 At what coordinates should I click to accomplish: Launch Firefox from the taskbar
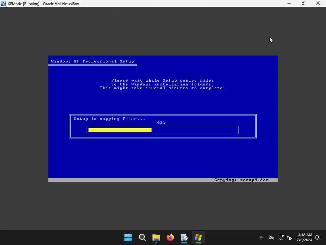[170, 237]
